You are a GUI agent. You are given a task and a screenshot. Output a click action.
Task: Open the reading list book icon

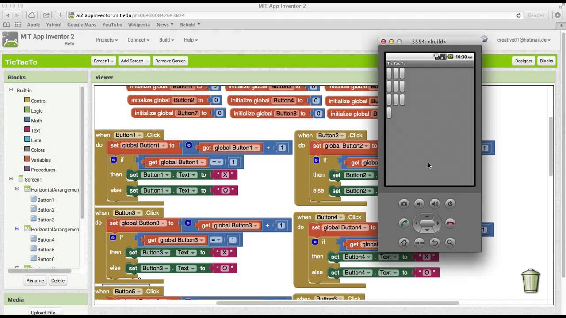click(x=7, y=25)
